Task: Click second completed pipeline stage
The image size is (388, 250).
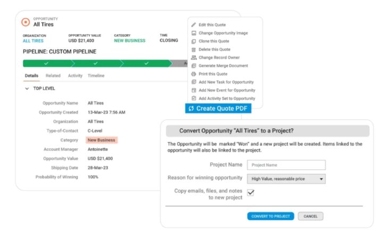Action: tap(96, 63)
